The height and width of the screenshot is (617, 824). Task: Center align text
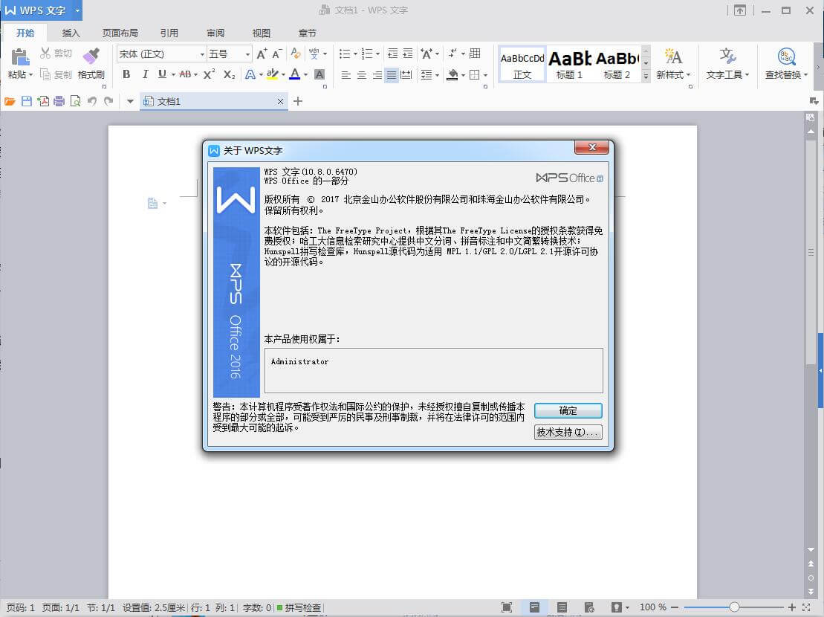point(362,74)
